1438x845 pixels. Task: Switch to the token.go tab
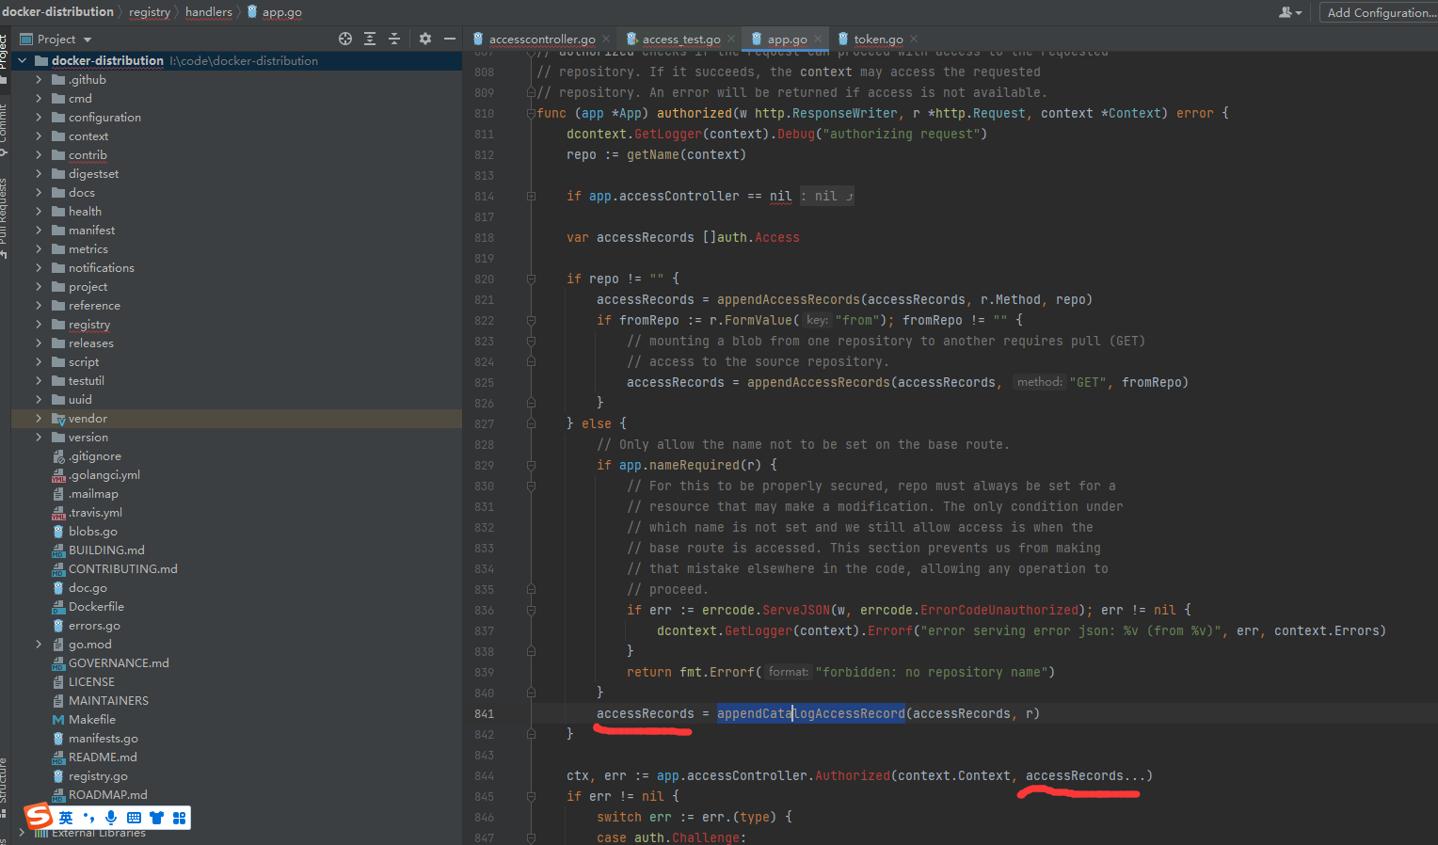point(879,39)
